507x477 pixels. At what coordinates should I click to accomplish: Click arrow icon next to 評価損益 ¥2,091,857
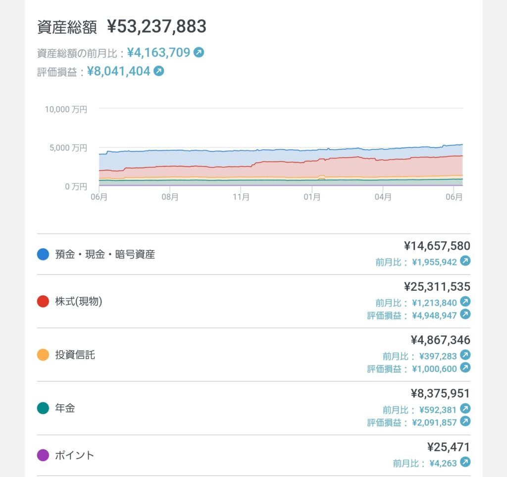coord(465,422)
